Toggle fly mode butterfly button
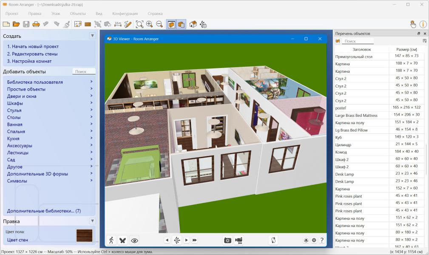 pyautogui.click(x=122, y=240)
